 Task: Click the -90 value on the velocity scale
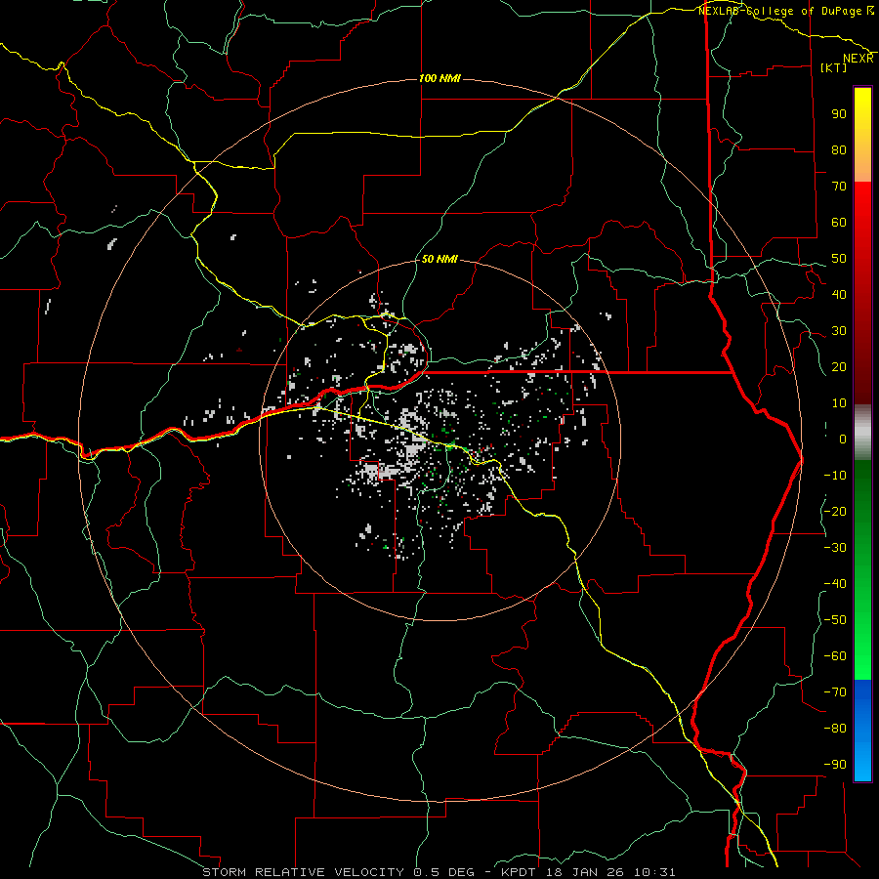tap(835, 765)
